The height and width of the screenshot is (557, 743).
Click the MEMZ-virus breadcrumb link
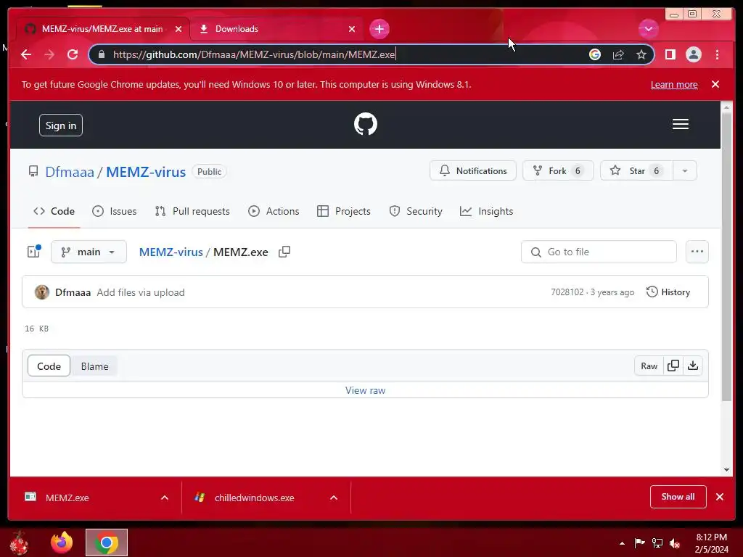point(171,252)
